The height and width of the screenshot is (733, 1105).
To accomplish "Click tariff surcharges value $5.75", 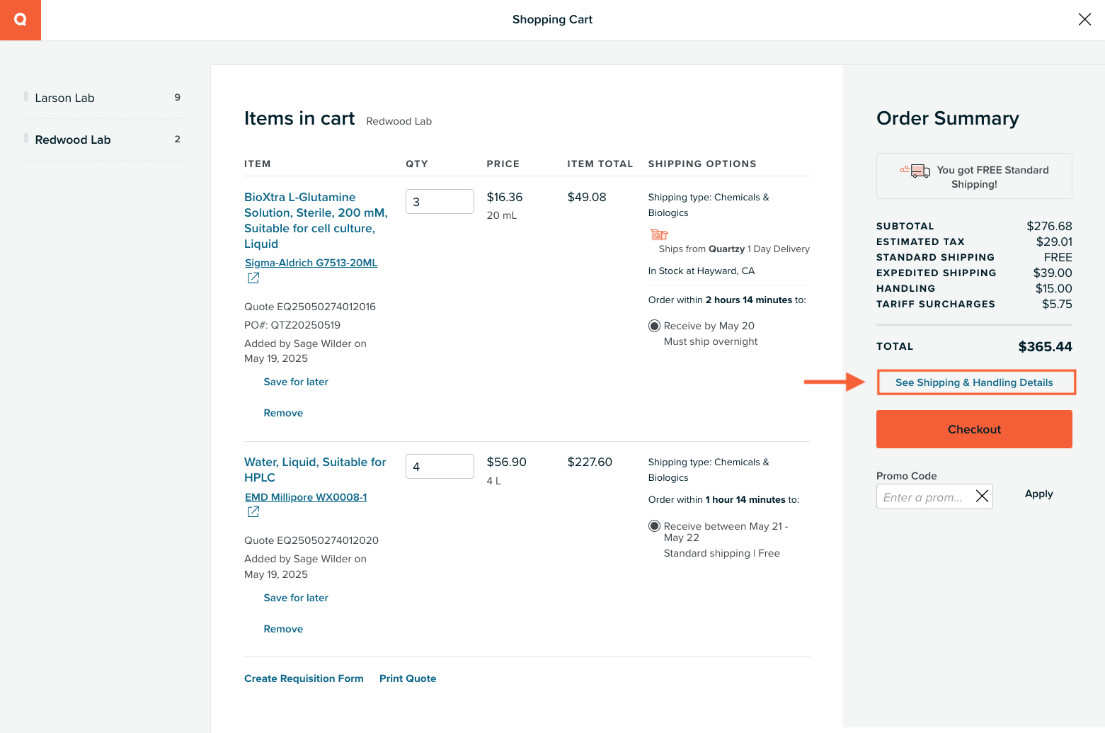I will (x=1057, y=304).
